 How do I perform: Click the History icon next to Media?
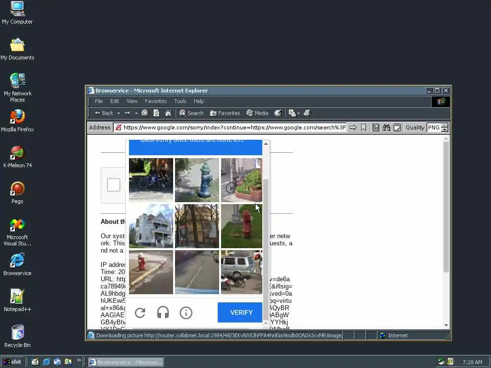(x=278, y=113)
